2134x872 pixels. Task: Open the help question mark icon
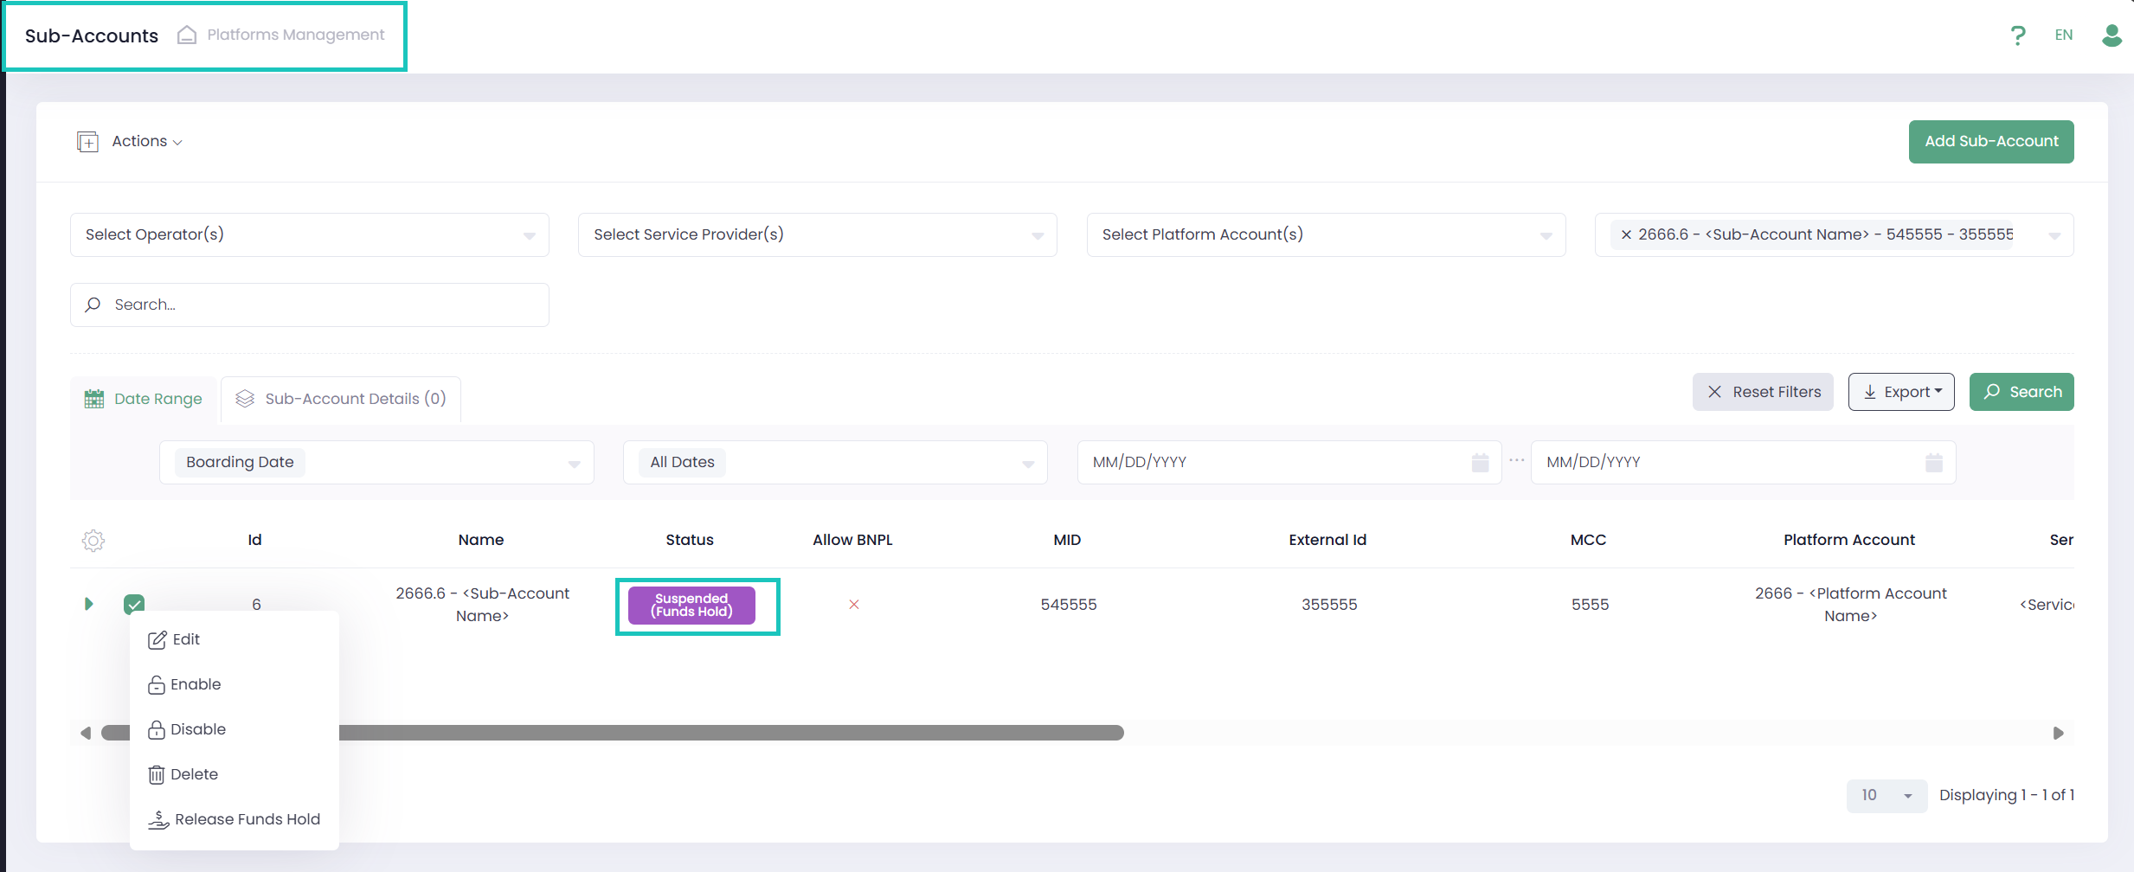click(x=2017, y=35)
